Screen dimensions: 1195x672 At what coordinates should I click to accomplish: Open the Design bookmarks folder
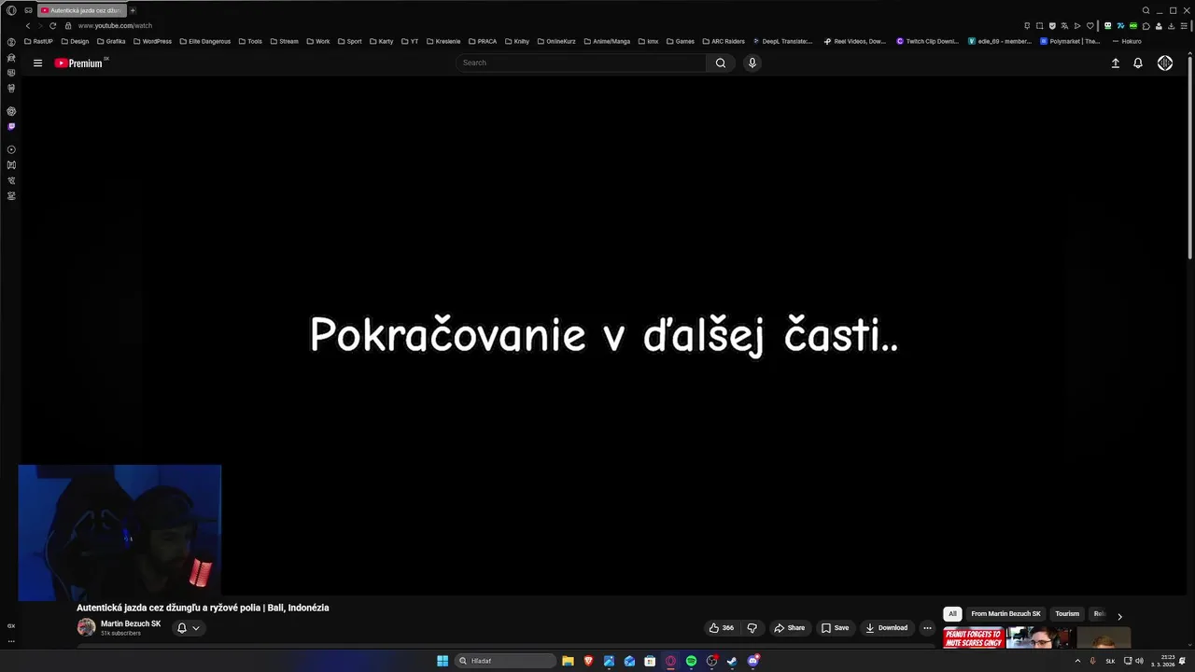coord(75,41)
